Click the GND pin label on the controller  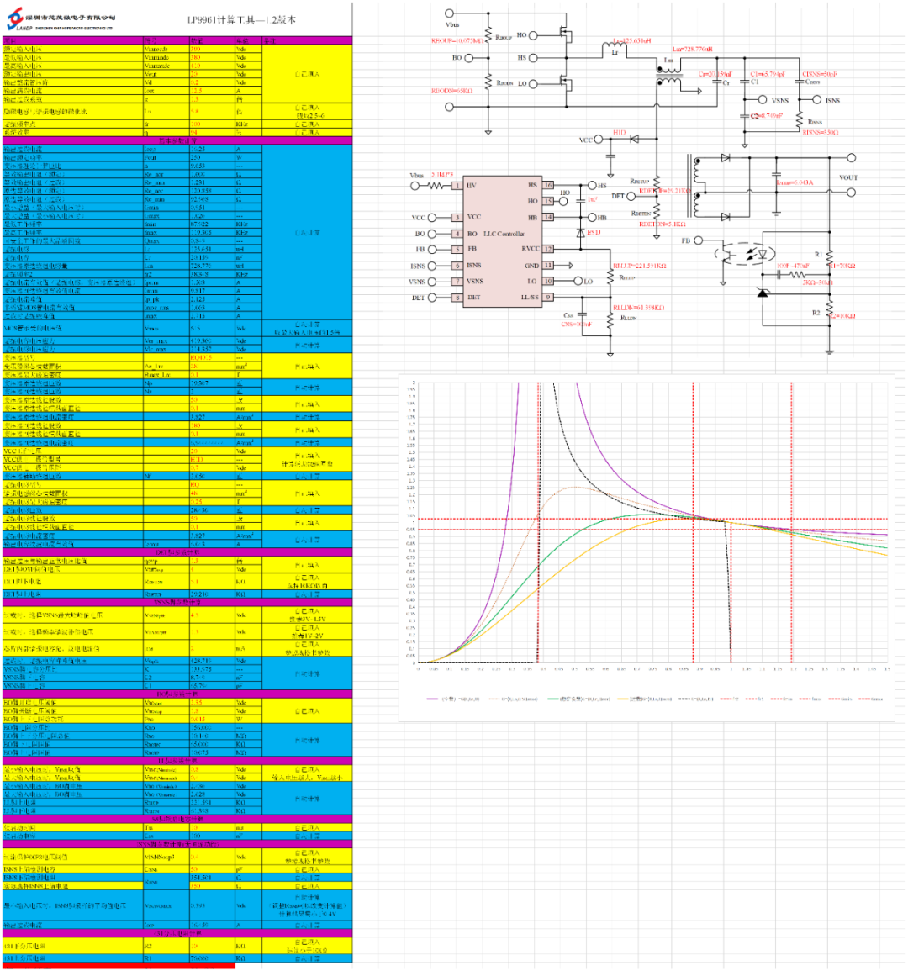point(532,265)
